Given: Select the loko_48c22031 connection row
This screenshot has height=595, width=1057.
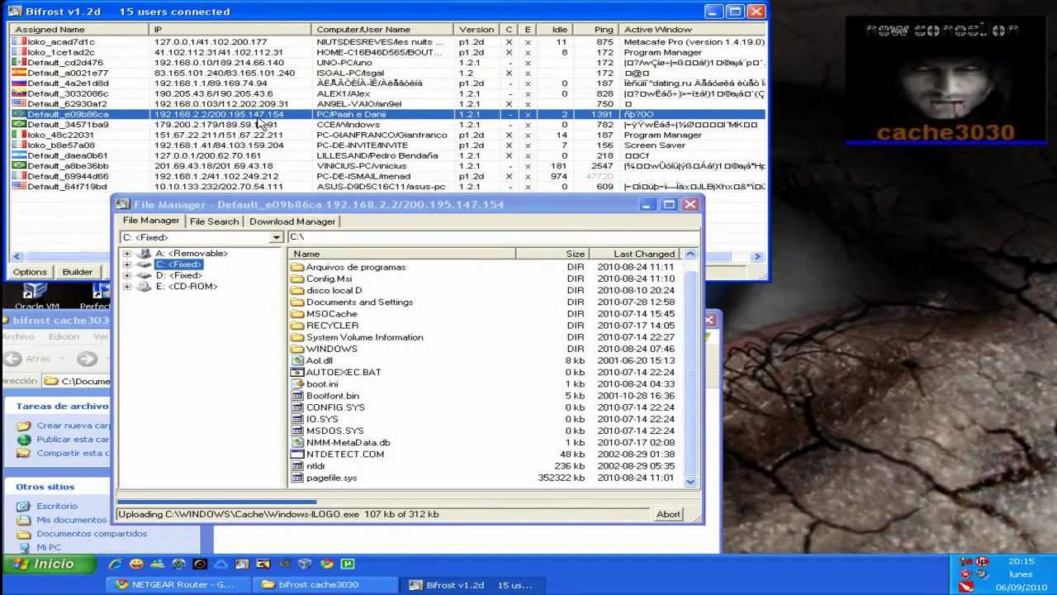Looking at the screenshot, I should click(x=388, y=135).
